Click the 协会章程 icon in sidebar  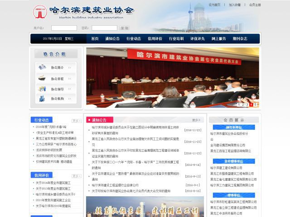tap(43, 78)
